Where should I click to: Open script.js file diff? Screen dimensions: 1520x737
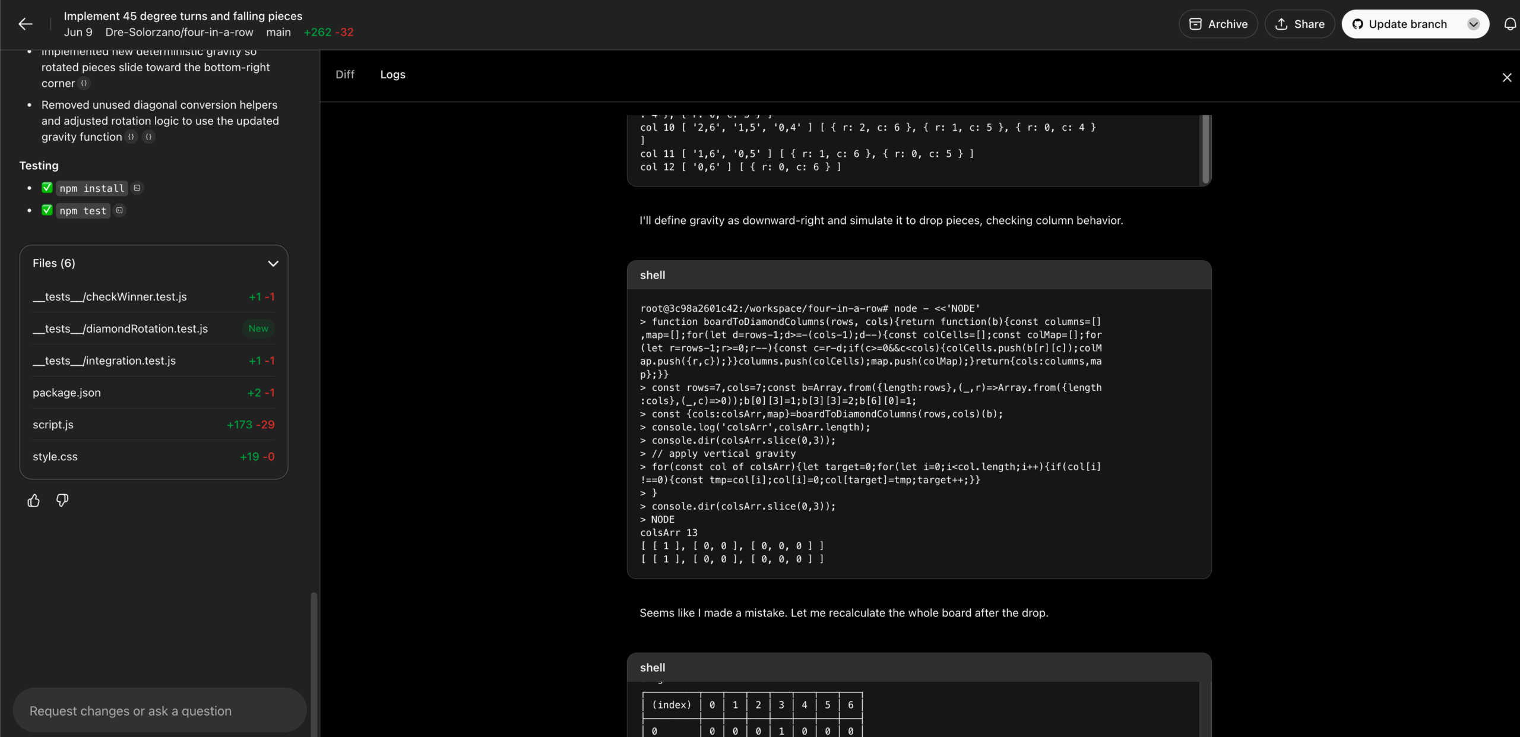tap(153, 425)
